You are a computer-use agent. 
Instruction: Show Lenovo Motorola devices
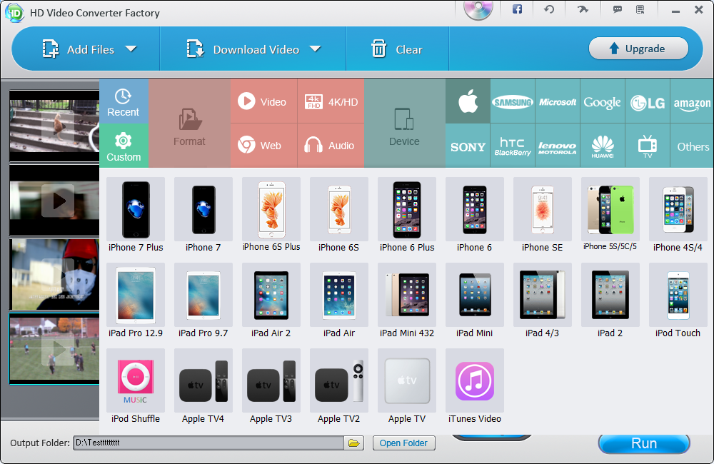coord(558,146)
